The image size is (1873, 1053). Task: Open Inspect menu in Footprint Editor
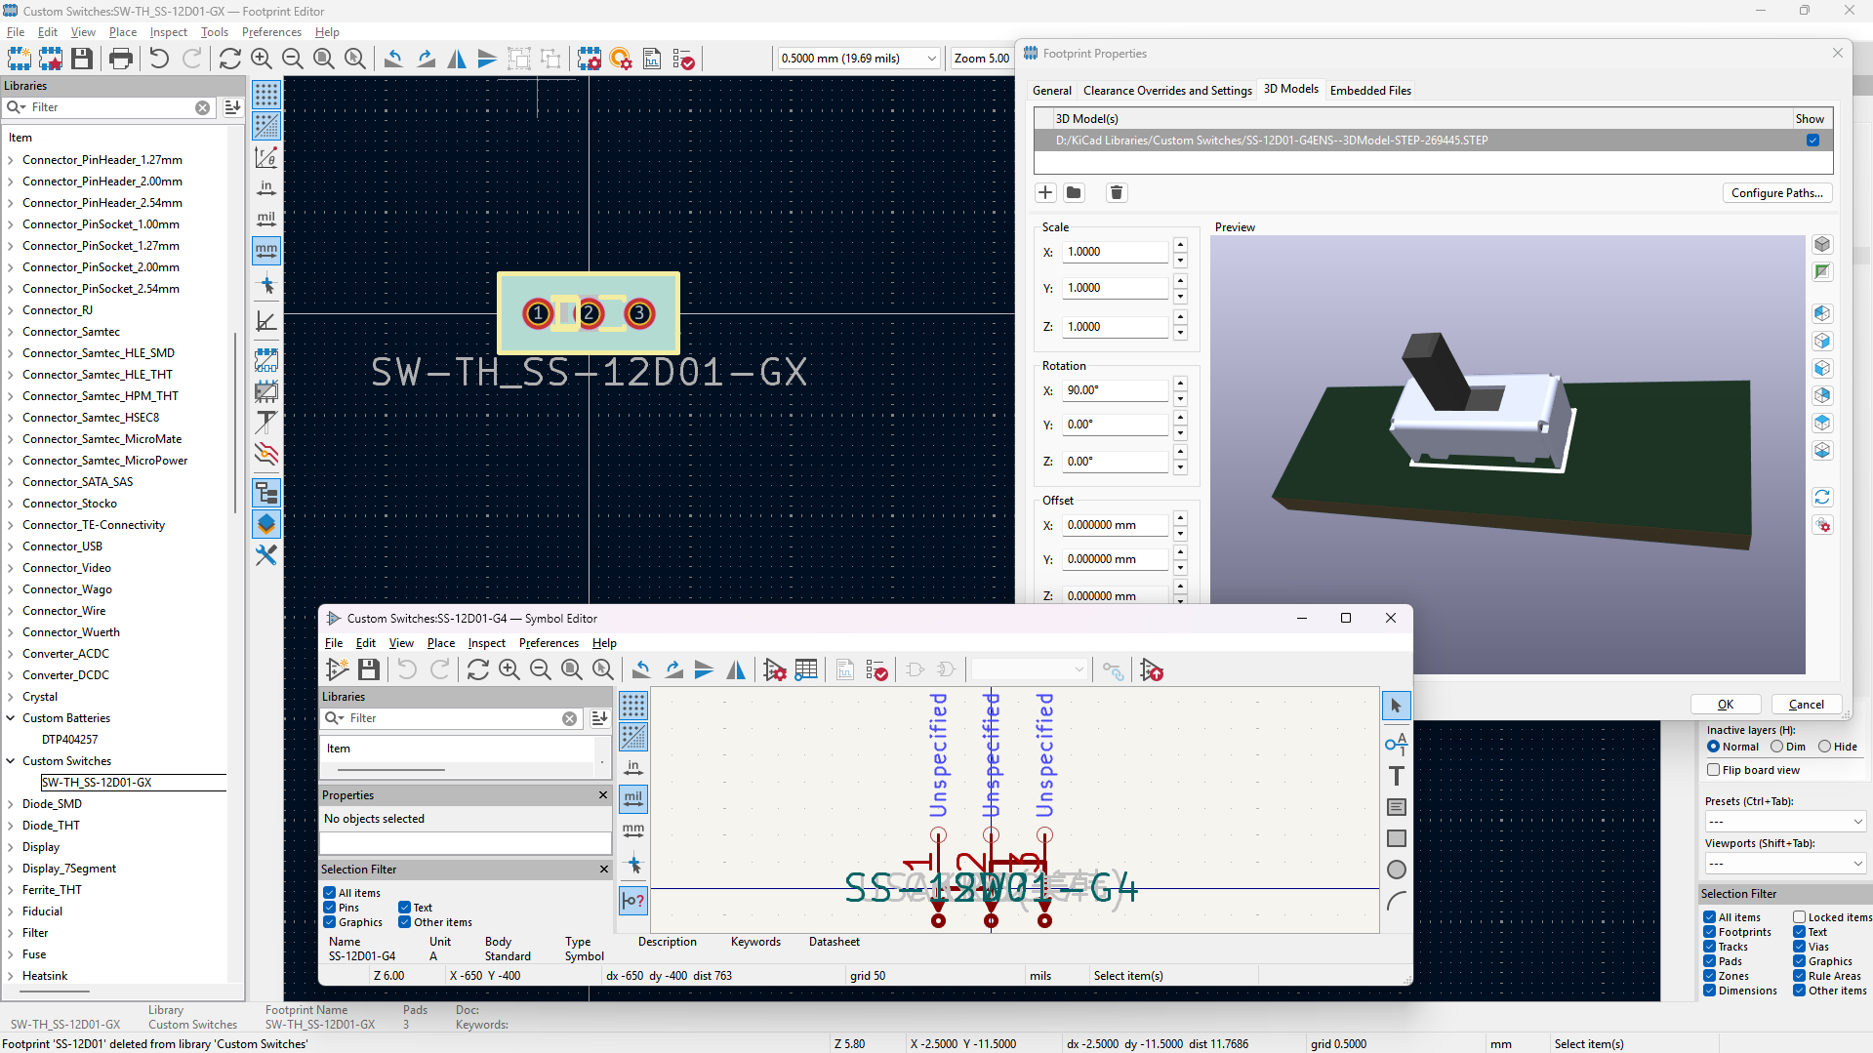point(168,32)
